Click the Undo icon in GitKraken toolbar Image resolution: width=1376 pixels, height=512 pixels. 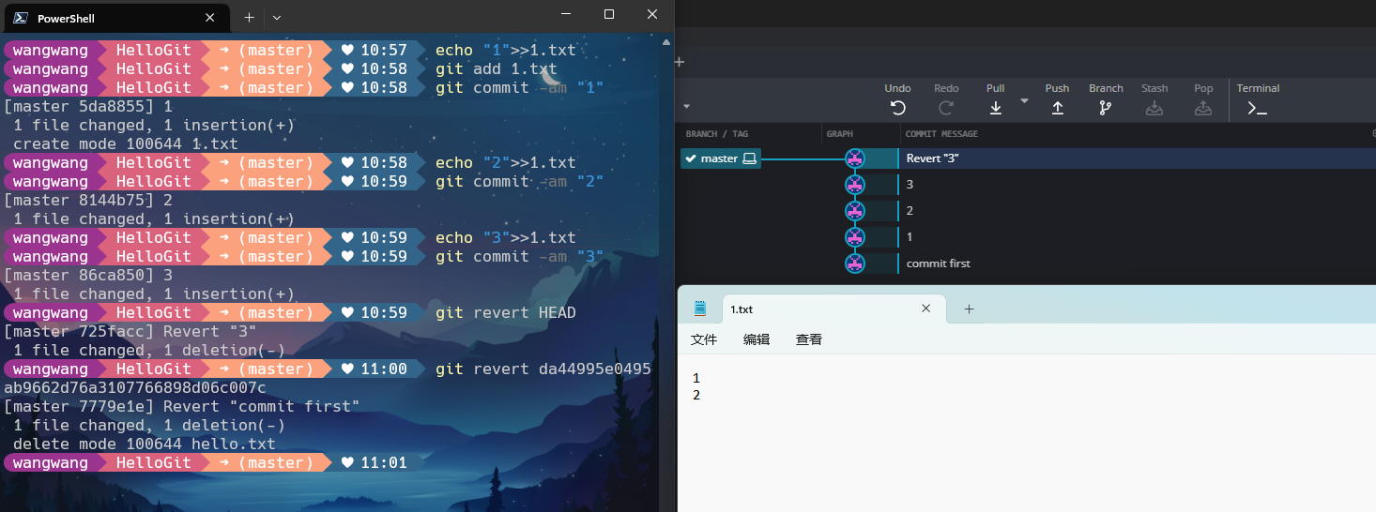coord(897,108)
